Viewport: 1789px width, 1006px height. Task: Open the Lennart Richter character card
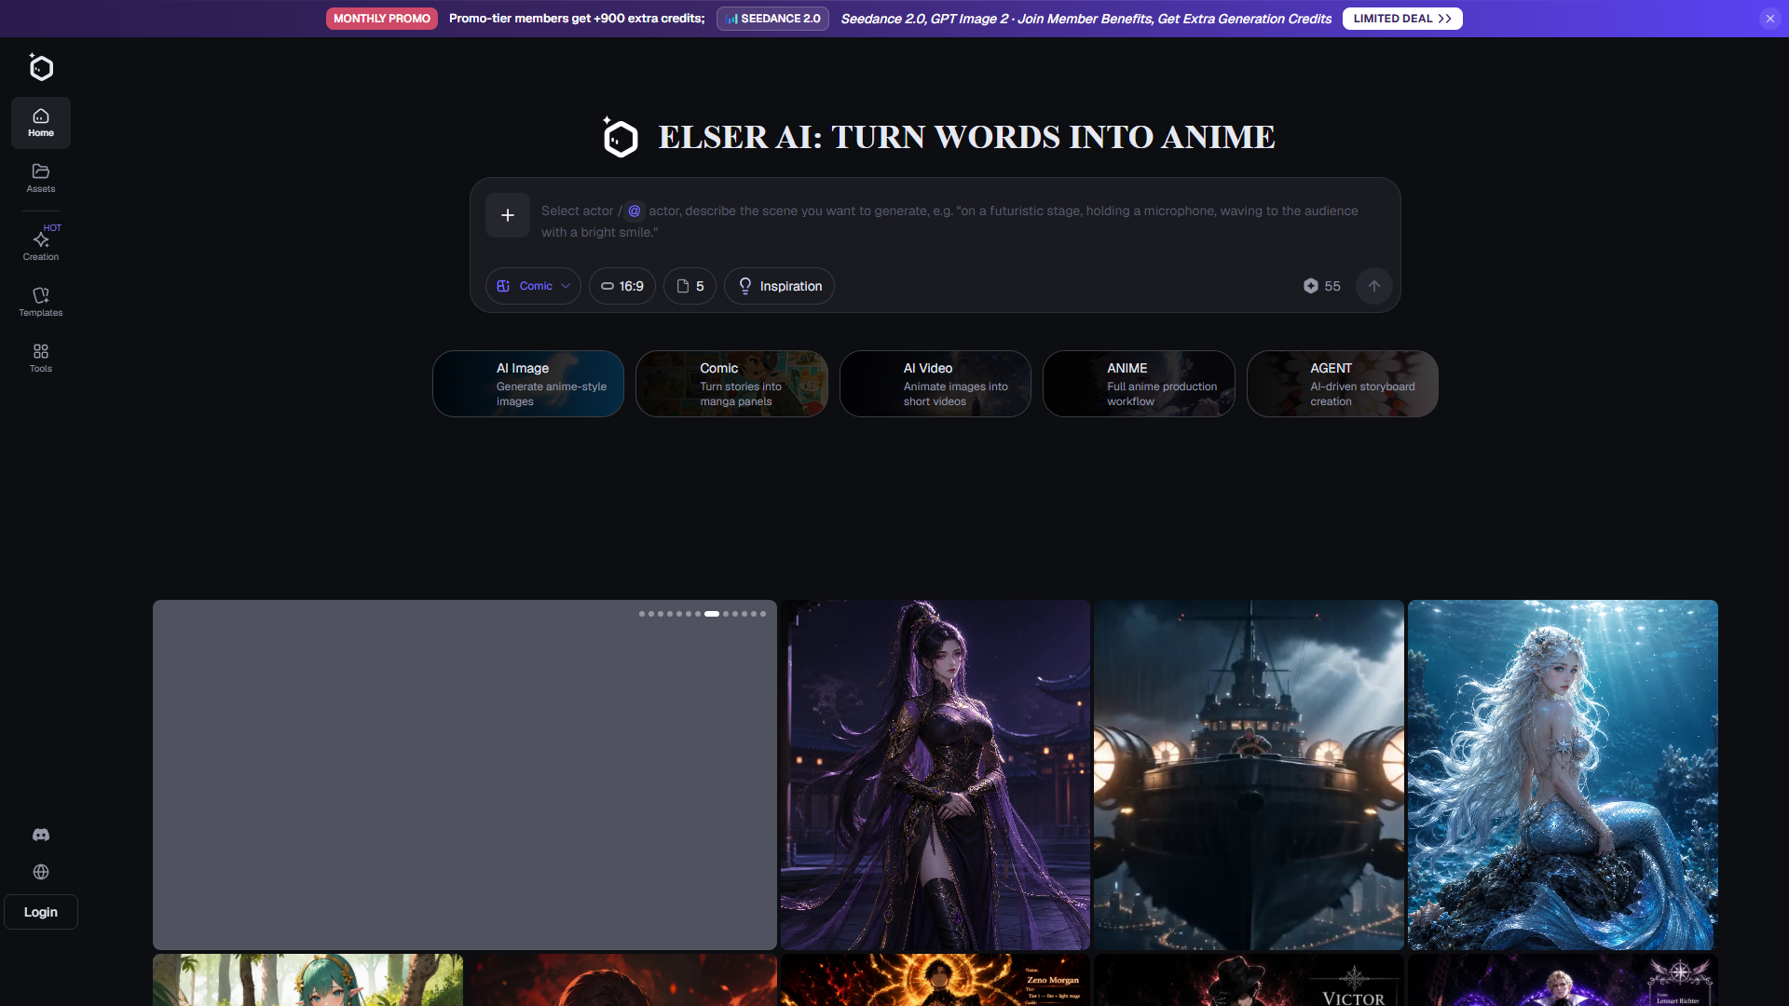click(x=1563, y=980)
